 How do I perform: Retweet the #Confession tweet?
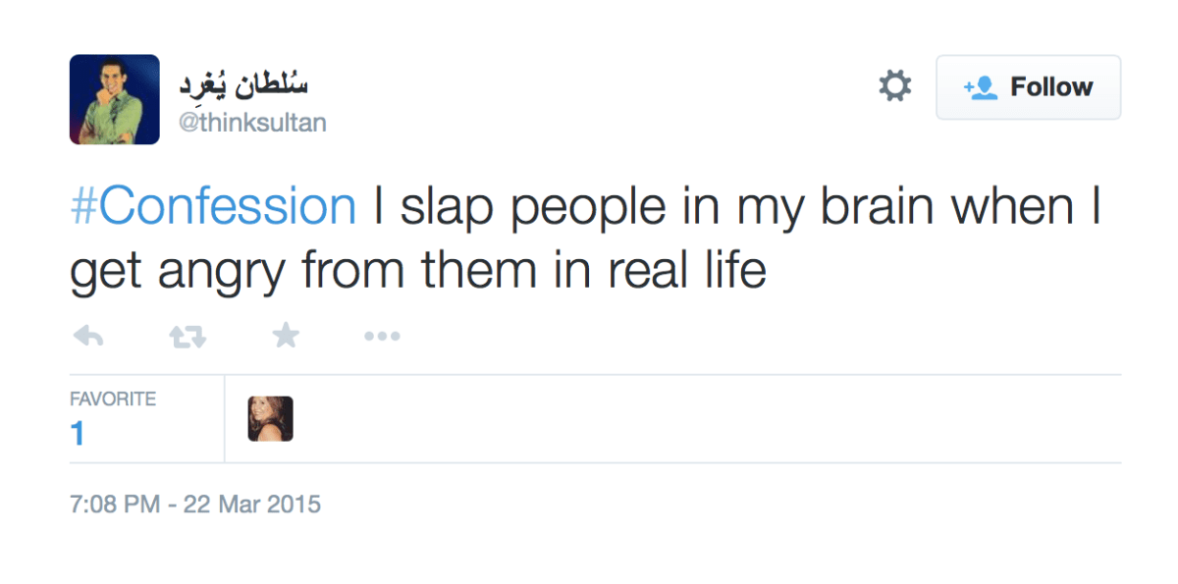pos(187,337)
